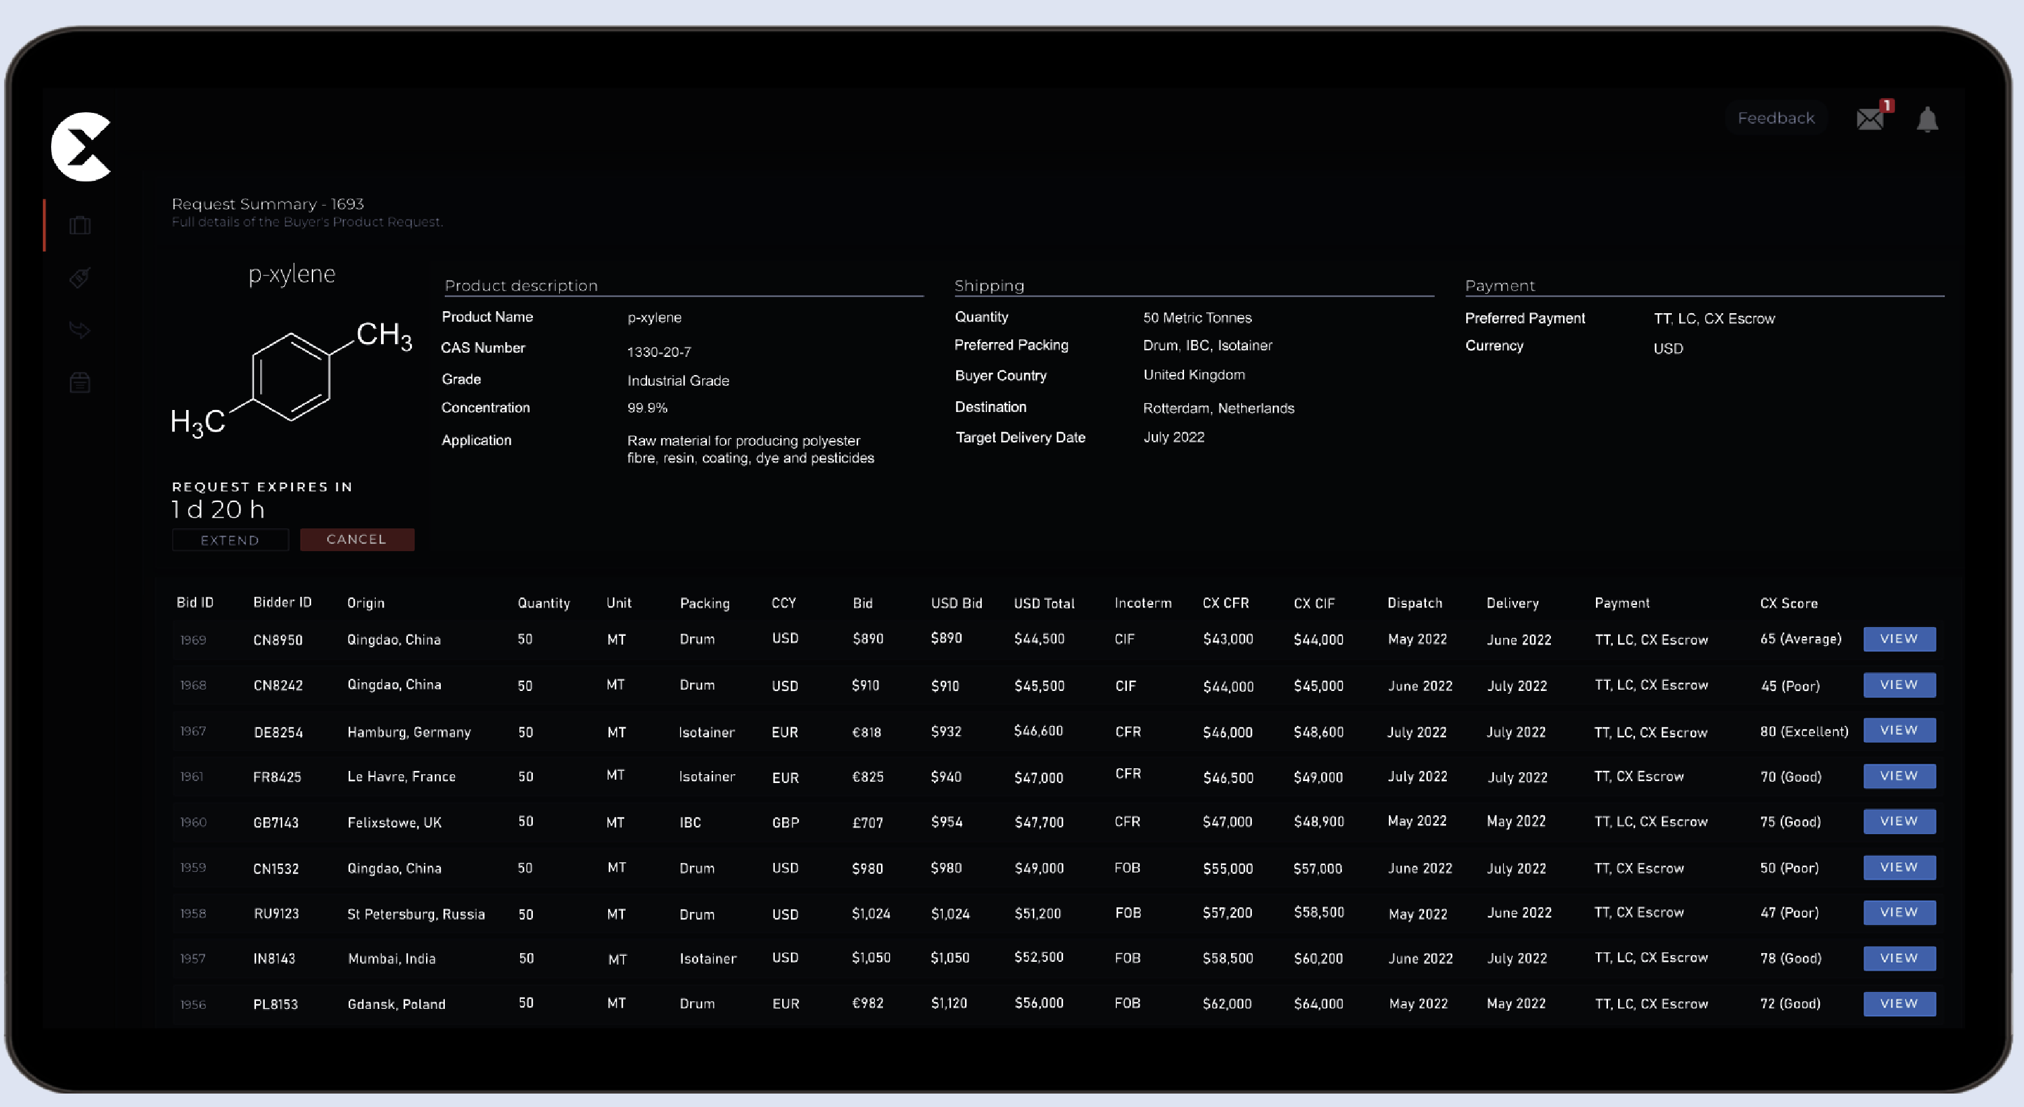Open the mail envelope with notification badge
Image resolution: width=2024 pixels, height=1107 pixels.
pos(1871,119)
